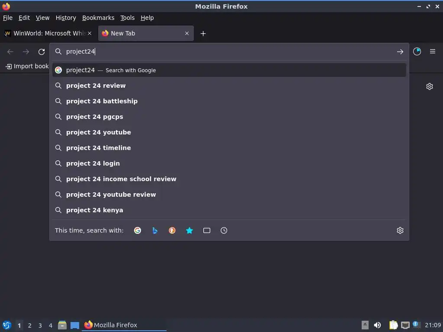Screen dimensions: 443x332
Task: Switch to workspace 2 in taskbar
Action: point(30,326)
